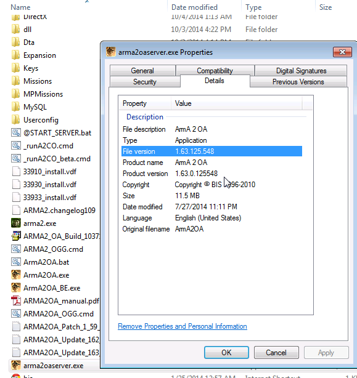The image size is (357, 378).
Task: Sort files by the Size column
Action: [x=326, y=7]
